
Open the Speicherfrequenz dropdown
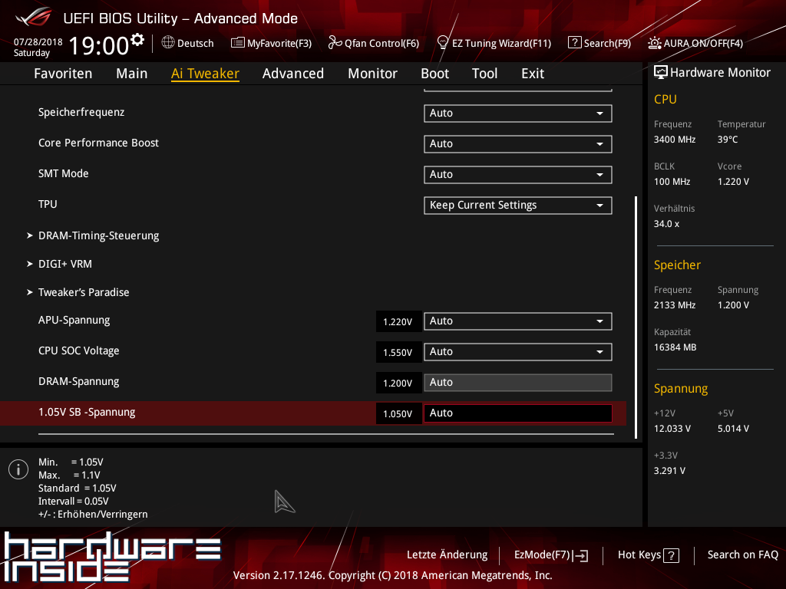[x=518, y=114]
